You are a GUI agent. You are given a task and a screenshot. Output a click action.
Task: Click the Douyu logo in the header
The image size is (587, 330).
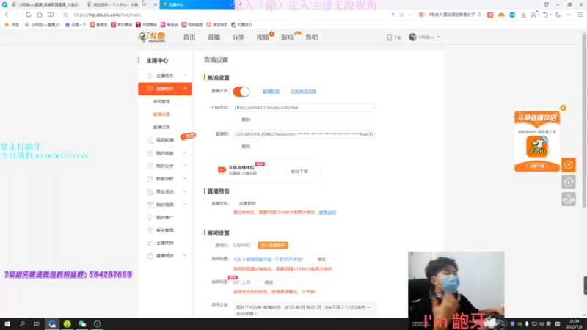[x=152, y=37]
